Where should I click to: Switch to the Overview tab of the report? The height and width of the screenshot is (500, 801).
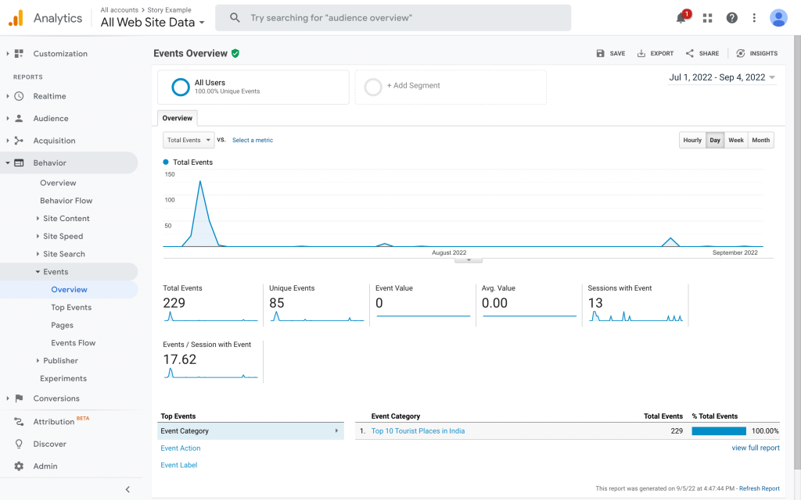(x=177, y=117)
